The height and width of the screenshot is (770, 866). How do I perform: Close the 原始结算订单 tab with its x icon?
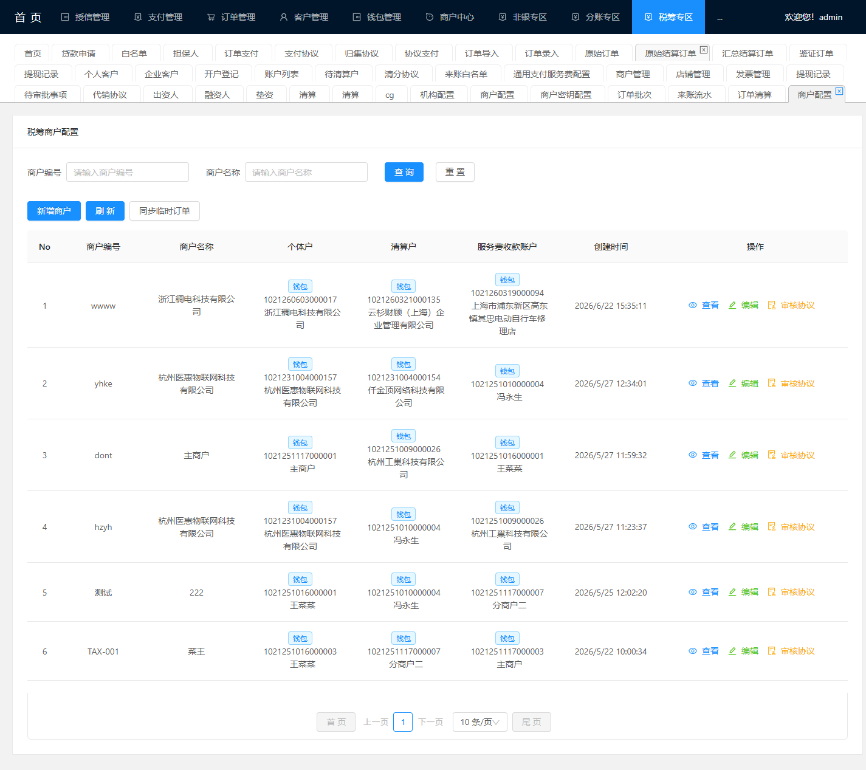704,50
